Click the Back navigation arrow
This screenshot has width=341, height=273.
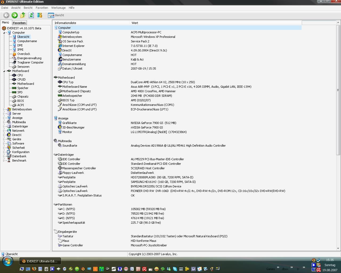6,15
